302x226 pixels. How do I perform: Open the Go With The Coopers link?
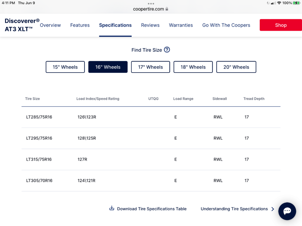click(226, 25)
